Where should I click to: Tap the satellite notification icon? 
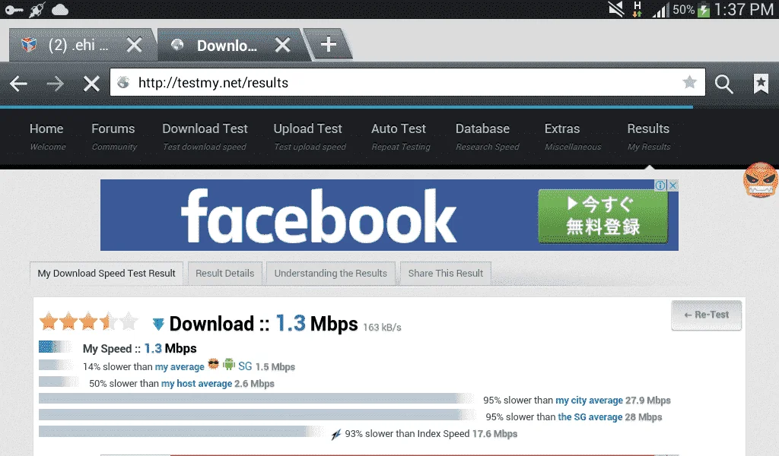point(37,9)
